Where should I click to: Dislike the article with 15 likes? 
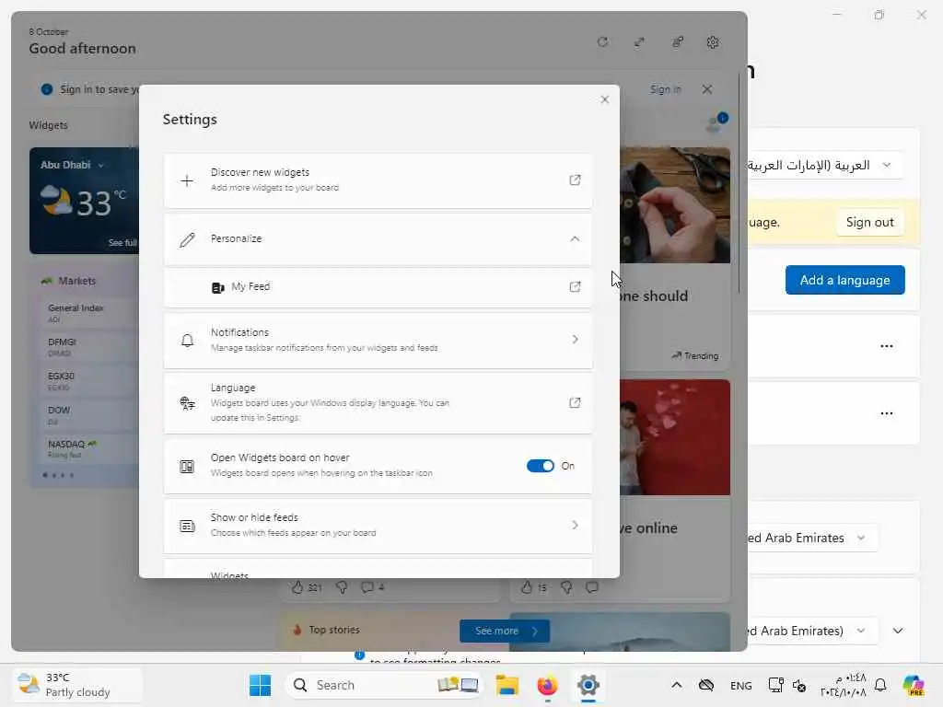566,587
